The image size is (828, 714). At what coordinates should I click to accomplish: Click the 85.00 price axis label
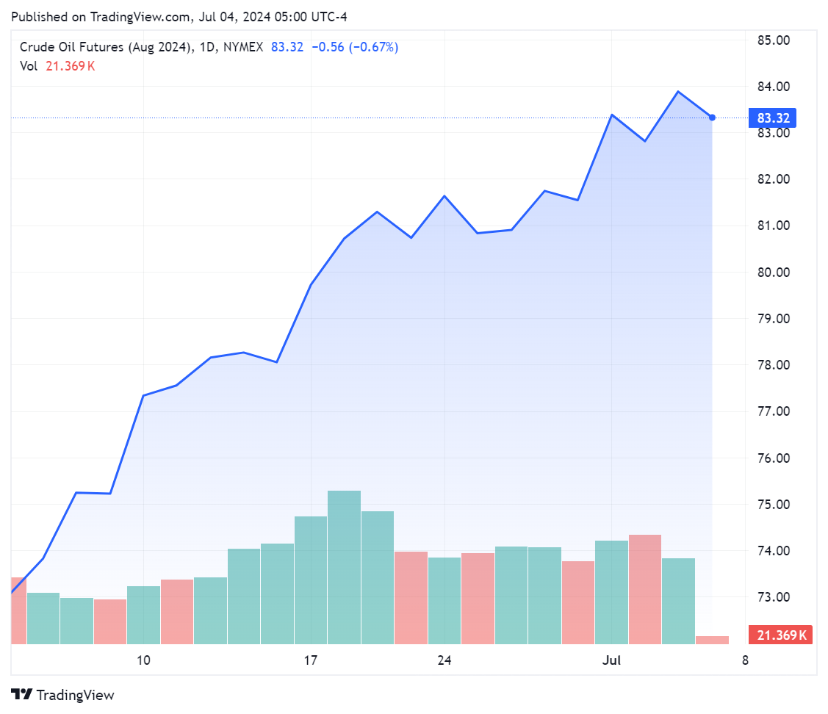tap(774, 40)
